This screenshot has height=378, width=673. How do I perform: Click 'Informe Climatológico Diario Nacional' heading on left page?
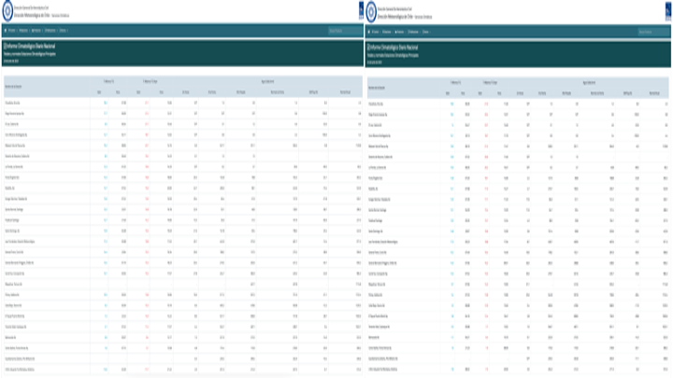(x=30, y=46)
